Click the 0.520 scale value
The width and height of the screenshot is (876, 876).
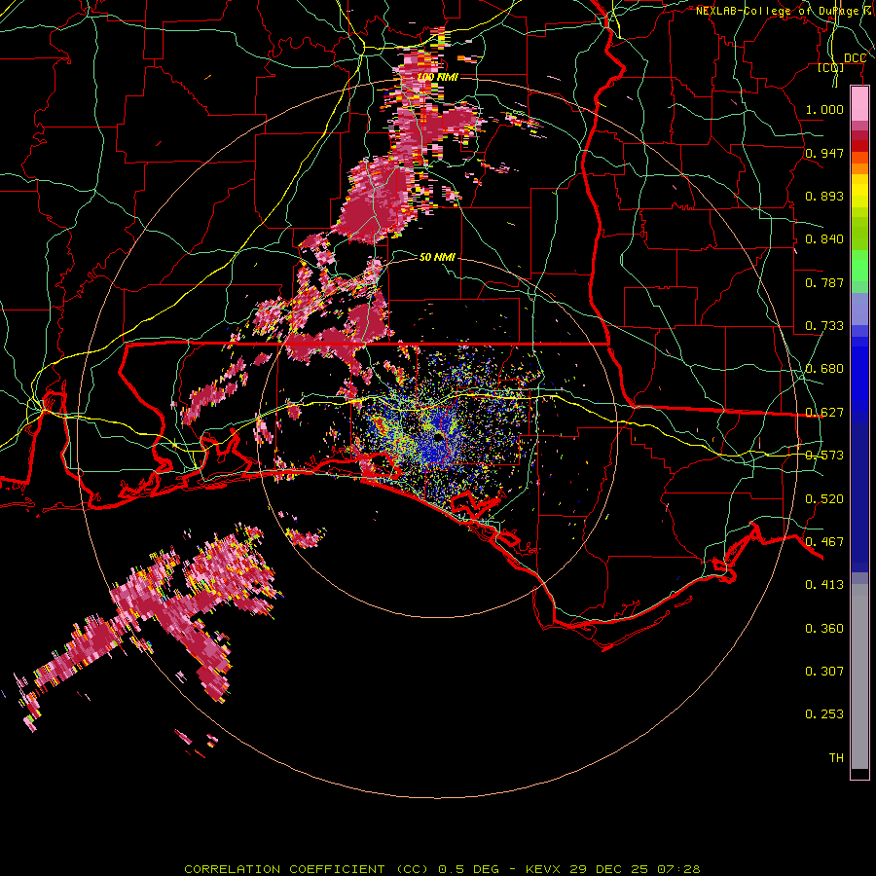(824, 499)
